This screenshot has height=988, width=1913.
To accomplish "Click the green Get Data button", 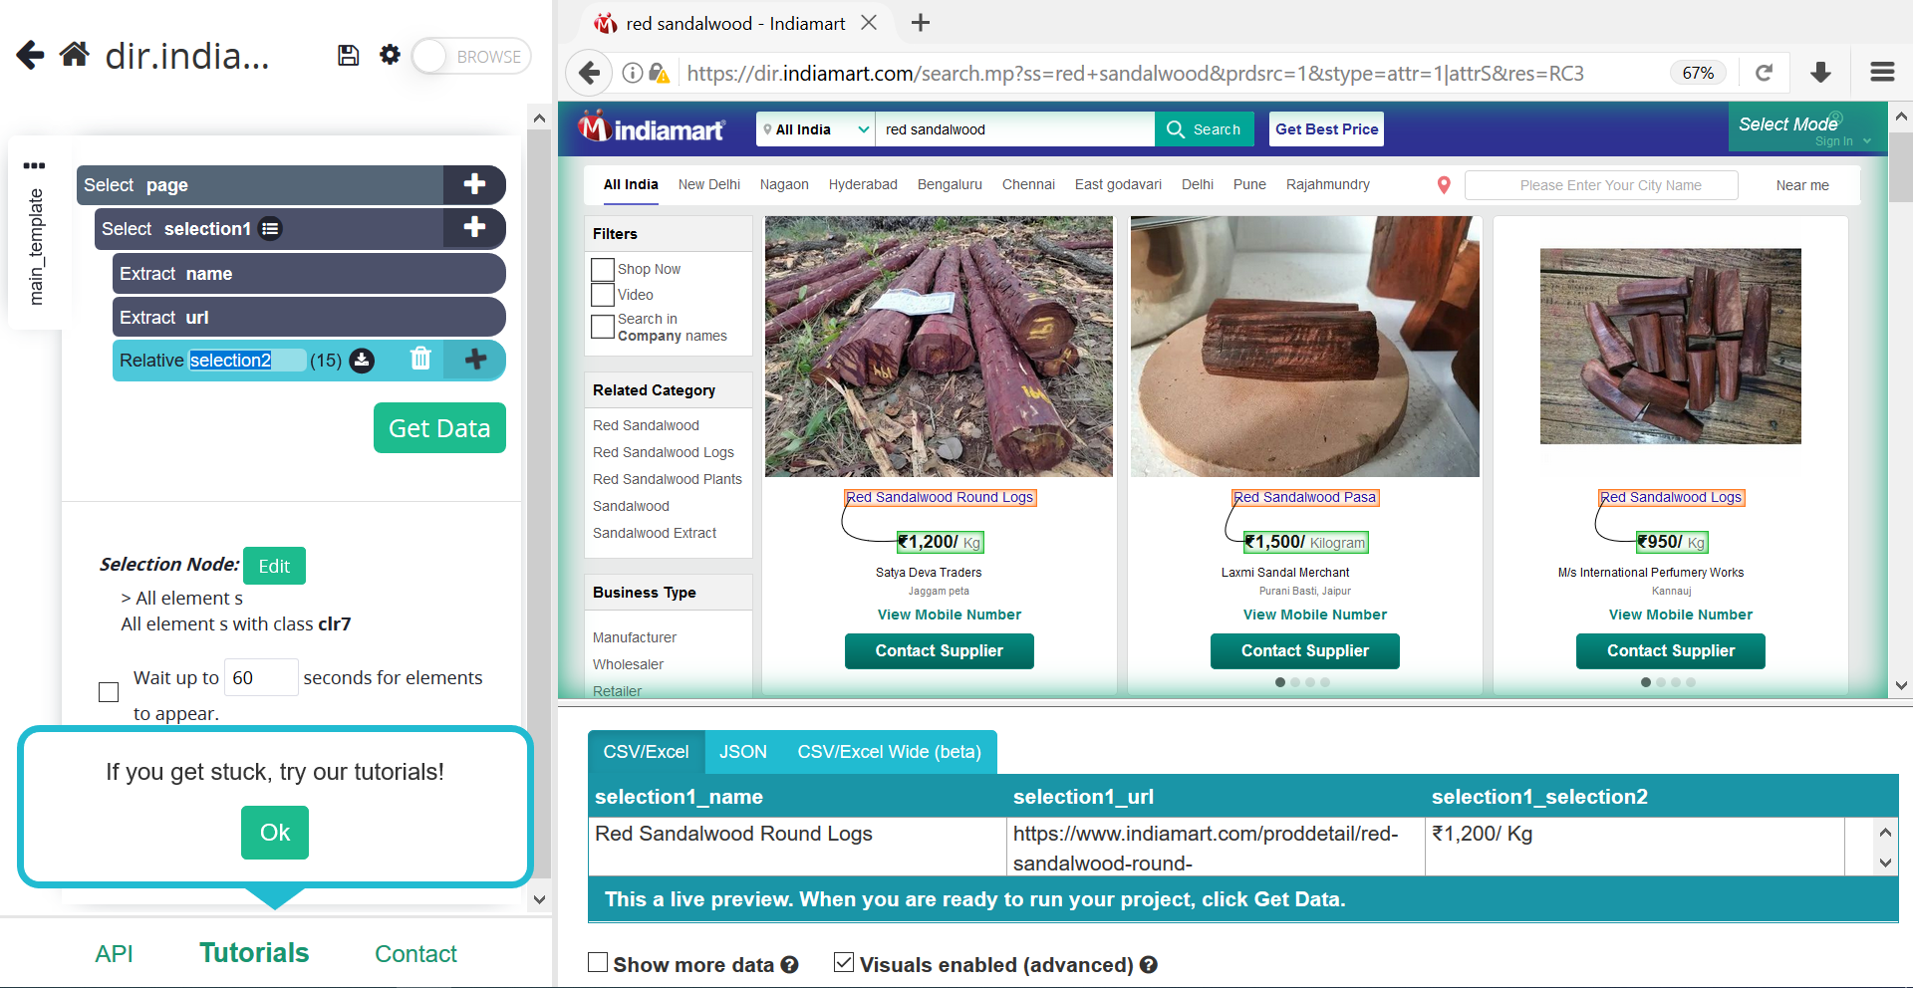I will click(439, 428).
